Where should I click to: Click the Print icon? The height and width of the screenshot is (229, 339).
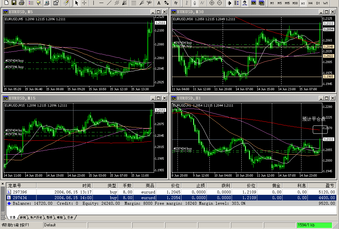(x=21, y=3)
